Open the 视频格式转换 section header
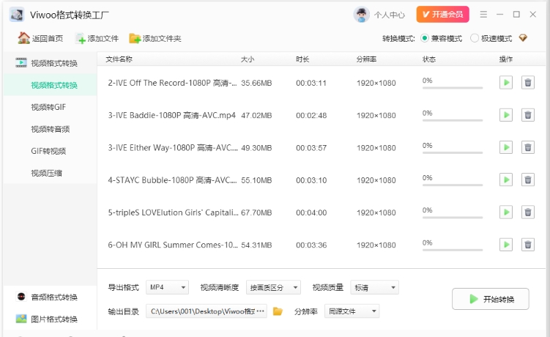Viewport: 550px width, 337px height. click(50, 63)
